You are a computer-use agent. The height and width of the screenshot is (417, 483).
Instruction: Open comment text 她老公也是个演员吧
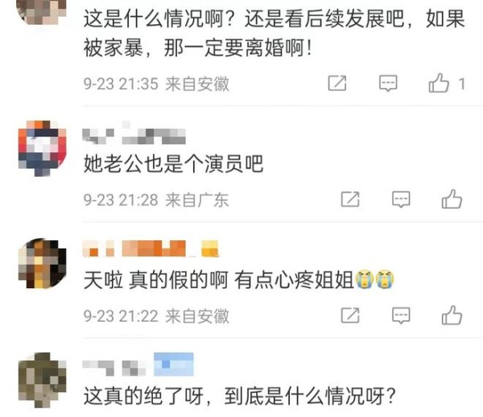point(174,164)
